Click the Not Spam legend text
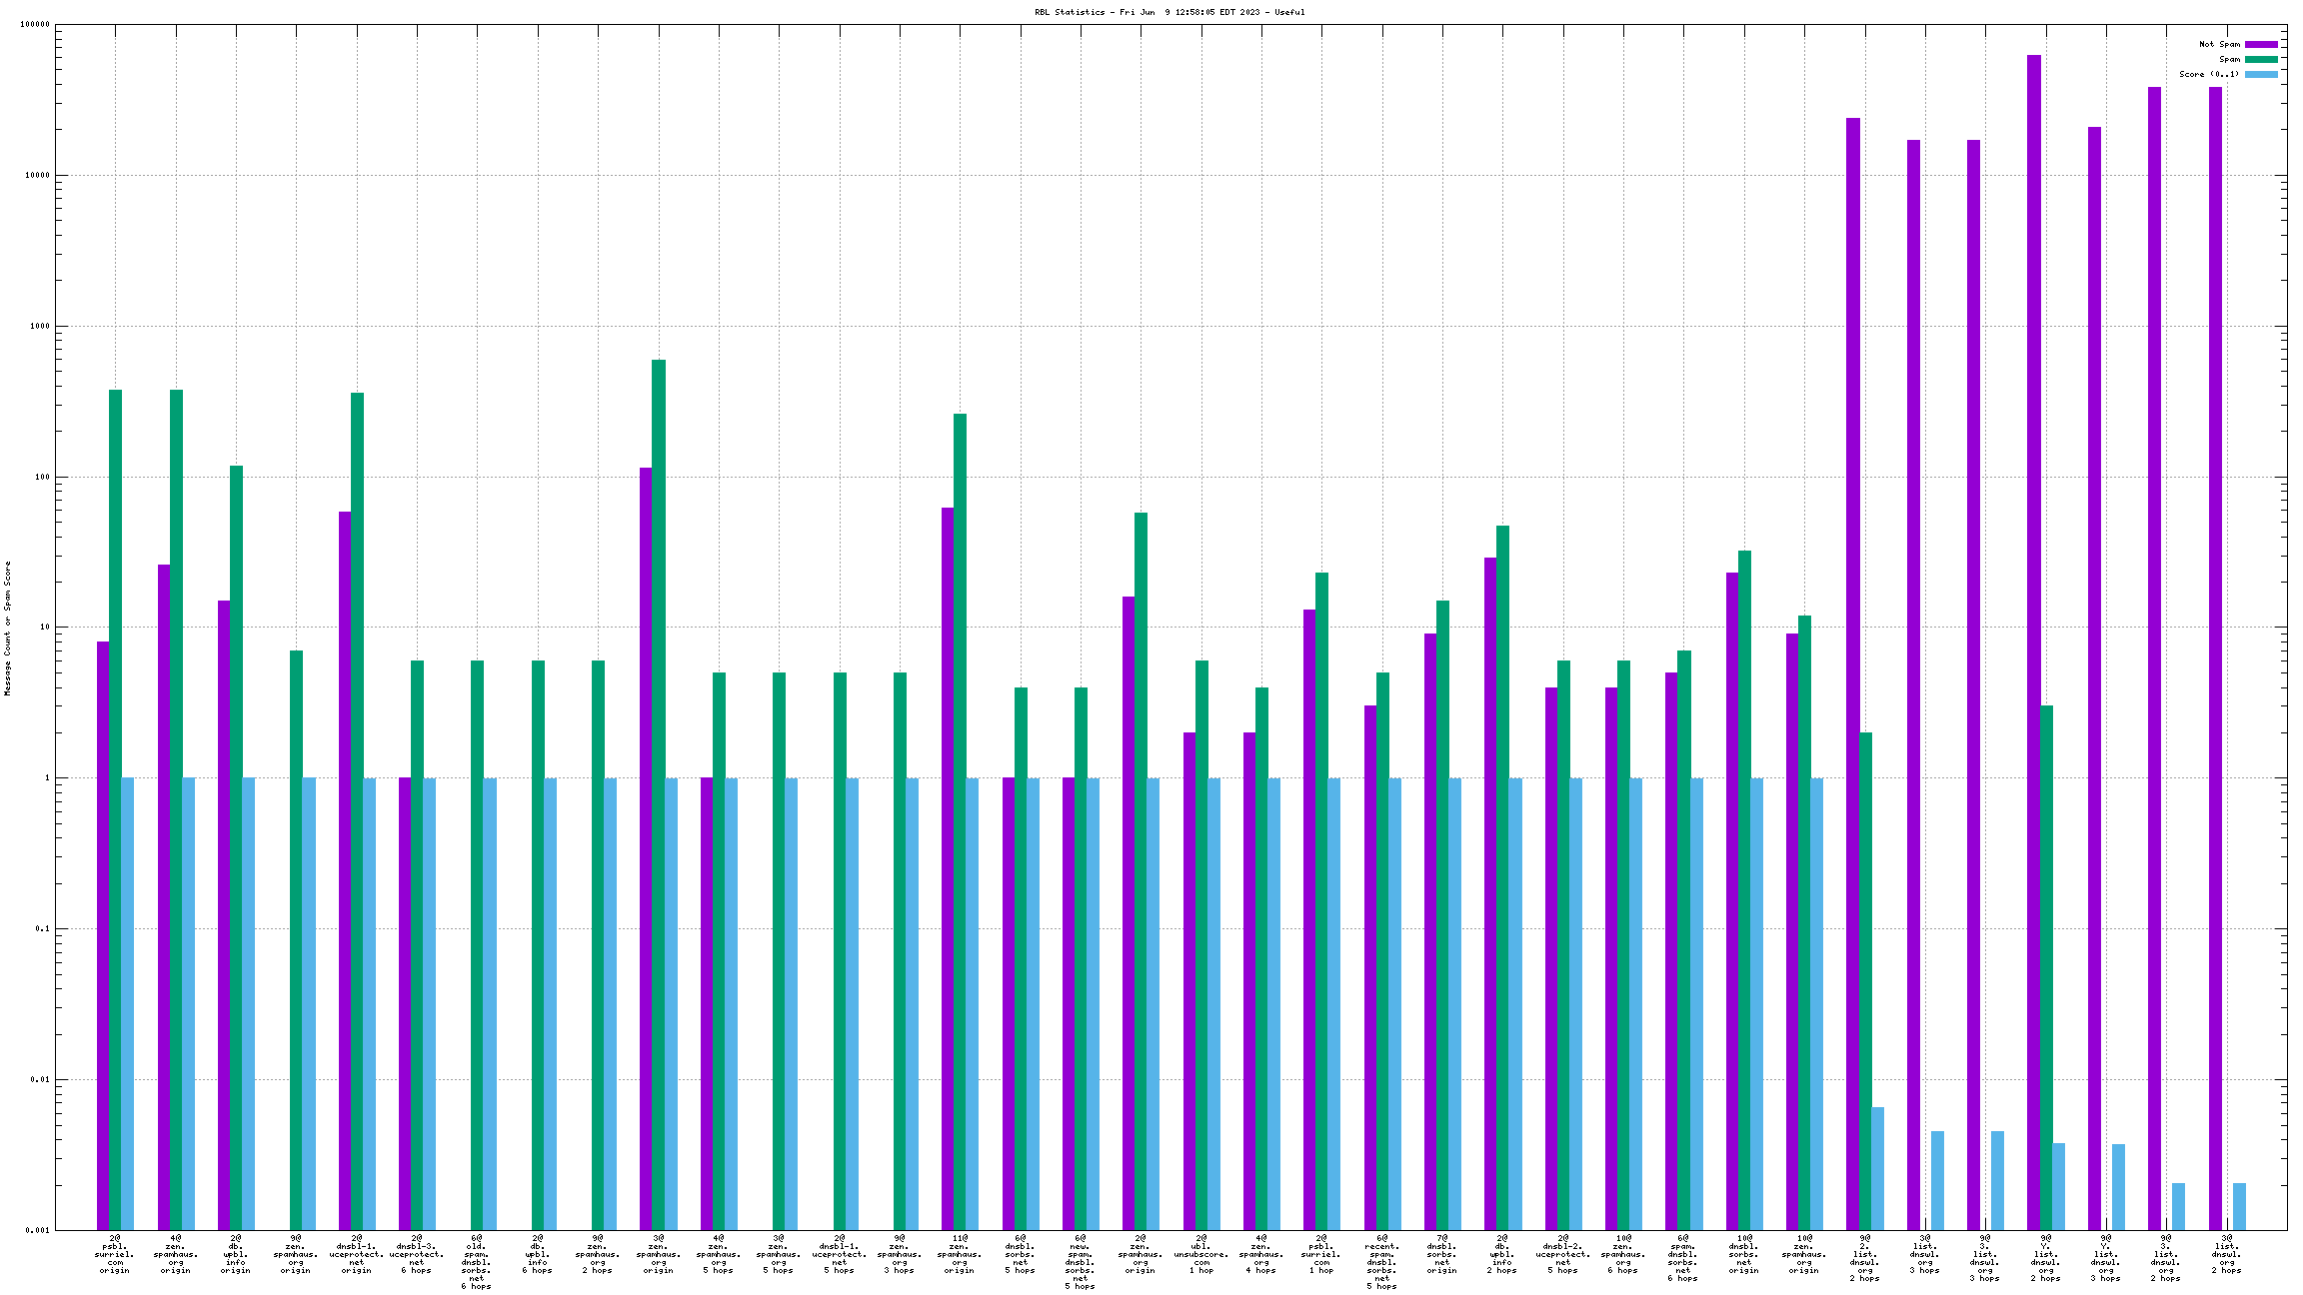Image resolution: width=2303 pixels, height=1295 pixels. pyautogui.click(x=2219, y=44)
